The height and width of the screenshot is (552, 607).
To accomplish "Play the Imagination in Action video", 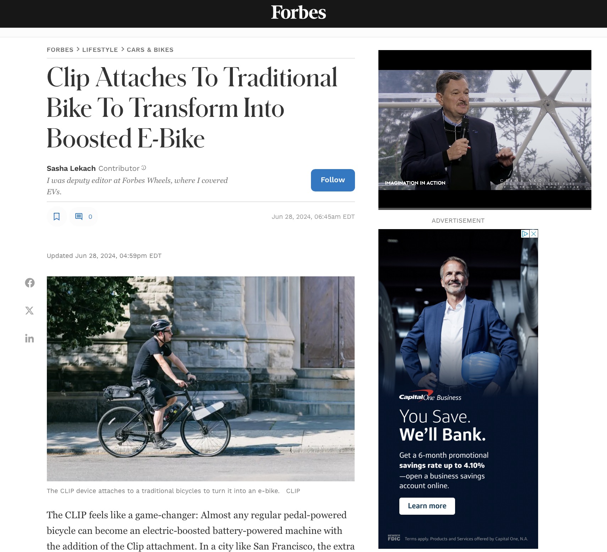I will [x=485, y=130].
